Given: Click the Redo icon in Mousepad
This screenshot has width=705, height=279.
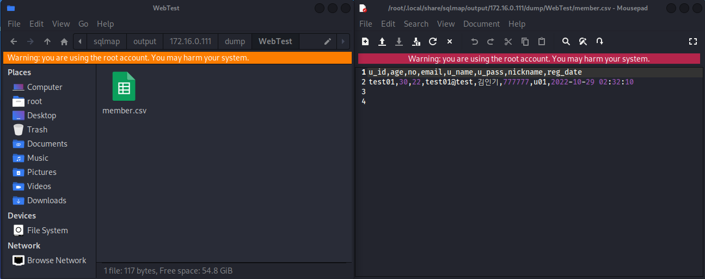Looking at the screenshot, I should 491,41.
